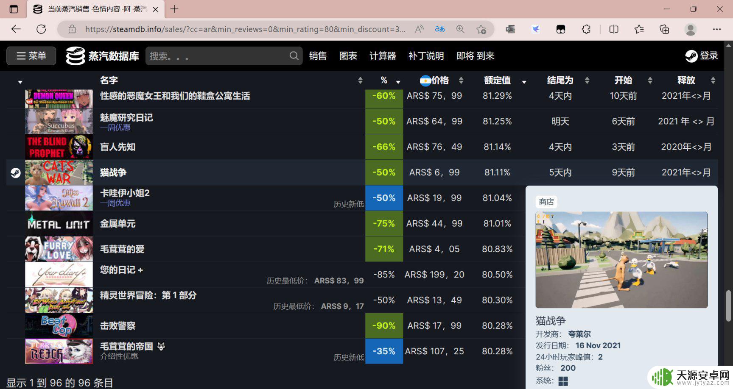Open browser profile avatar
This screenshot has height=389, width=733.
click(x=691, y=29)
